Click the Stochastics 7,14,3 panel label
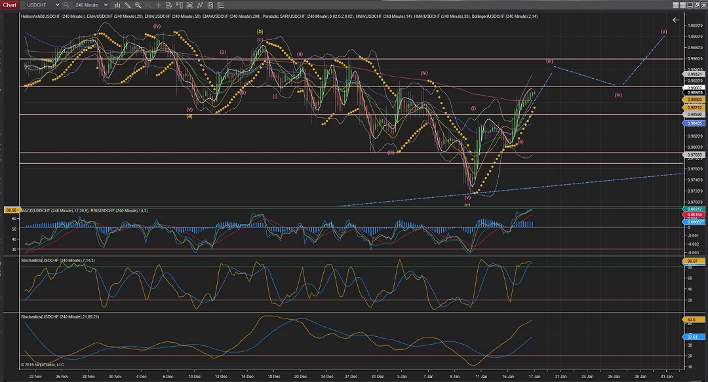 click(x=58, y=261)
